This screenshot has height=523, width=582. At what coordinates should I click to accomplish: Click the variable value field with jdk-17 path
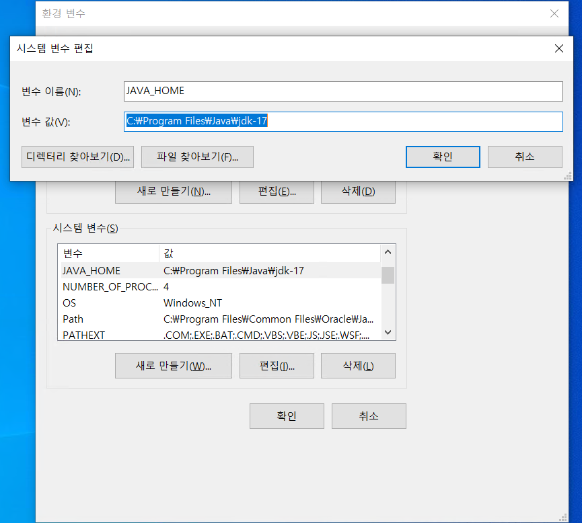(x=343, y=122)
